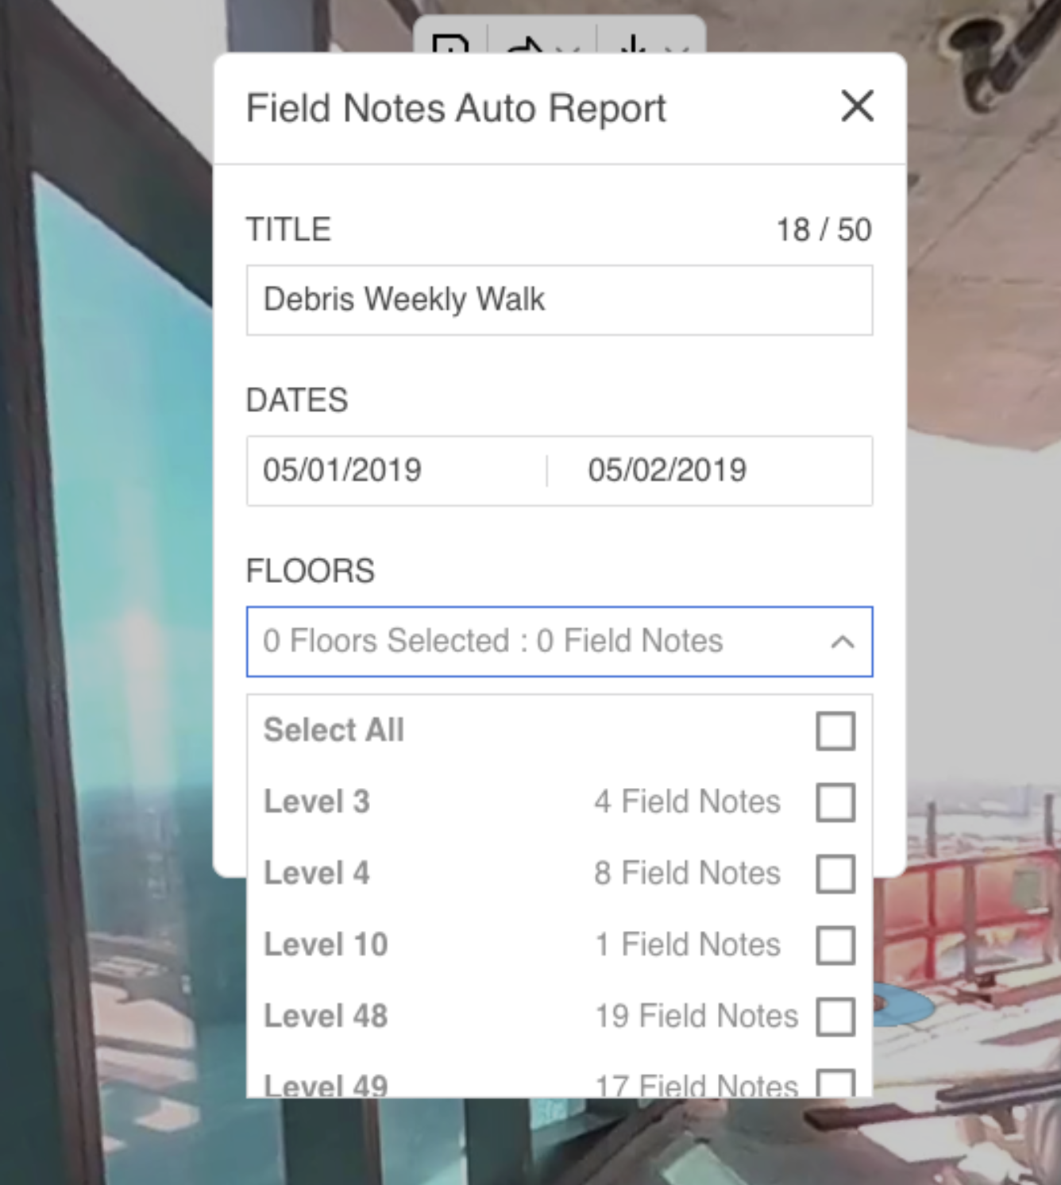This screenshot has height=1185, width=1061.
Task: Tick the checkbox for Level 48
Action: [x=835, y=1017]
